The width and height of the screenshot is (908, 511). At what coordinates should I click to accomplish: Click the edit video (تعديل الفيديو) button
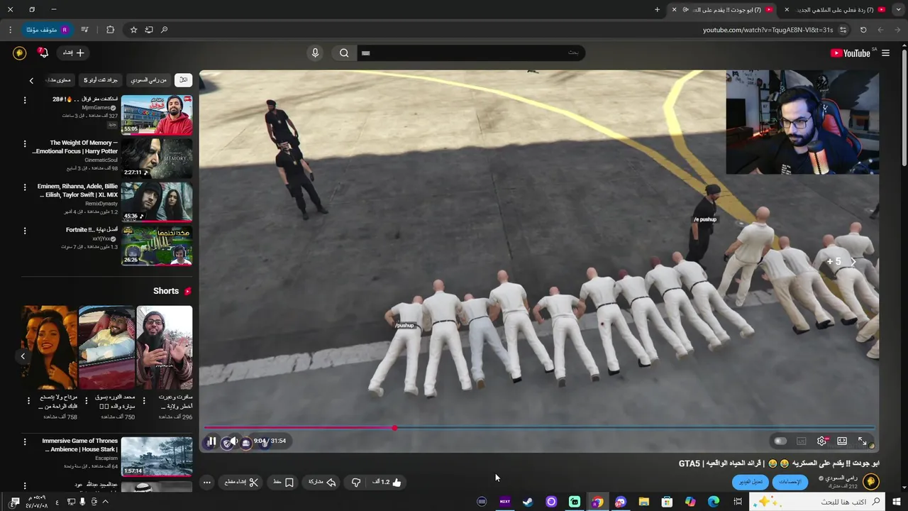click(751, 482)
